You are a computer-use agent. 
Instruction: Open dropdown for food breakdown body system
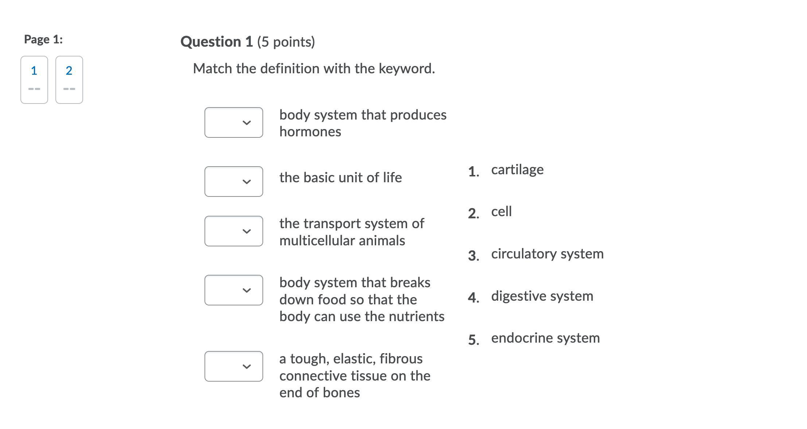point(234,290)
